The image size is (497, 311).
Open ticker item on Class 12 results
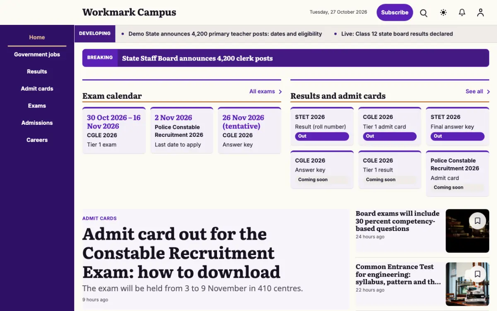pos(397,34)
